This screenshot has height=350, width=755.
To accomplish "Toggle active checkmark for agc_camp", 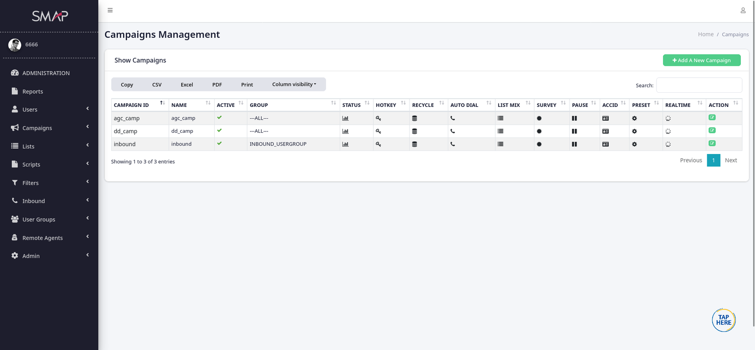I will point(219,118).
